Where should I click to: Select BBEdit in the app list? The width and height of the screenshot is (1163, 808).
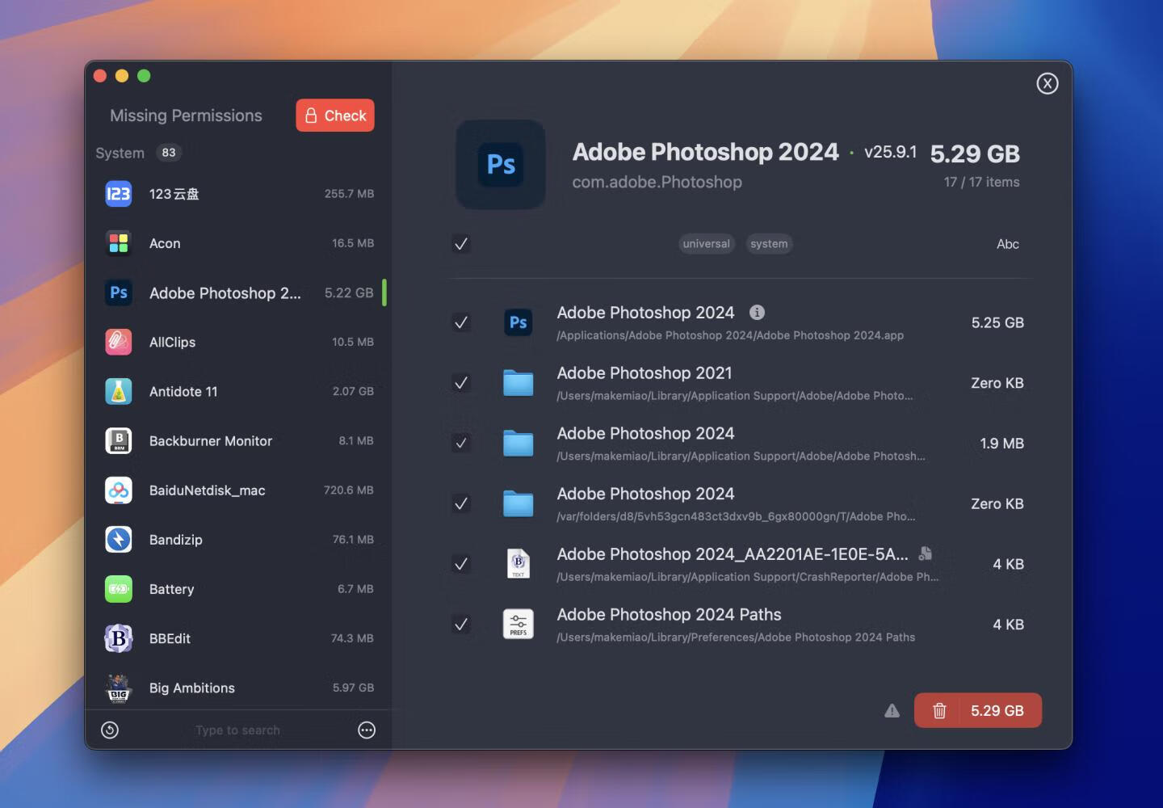click(x=170, y=638)
